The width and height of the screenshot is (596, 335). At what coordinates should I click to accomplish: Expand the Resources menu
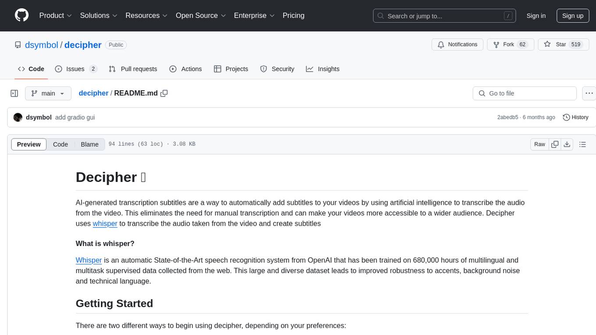[x=146, y=15]
